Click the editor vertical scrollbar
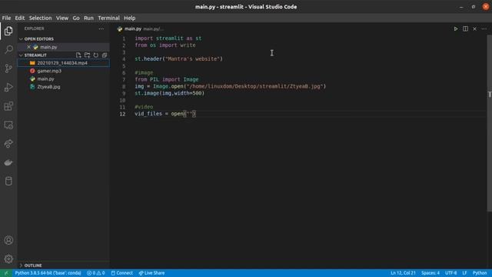 [489, 122]
